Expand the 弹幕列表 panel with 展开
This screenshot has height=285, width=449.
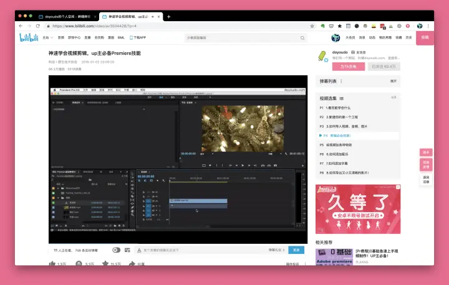(393, 81)
